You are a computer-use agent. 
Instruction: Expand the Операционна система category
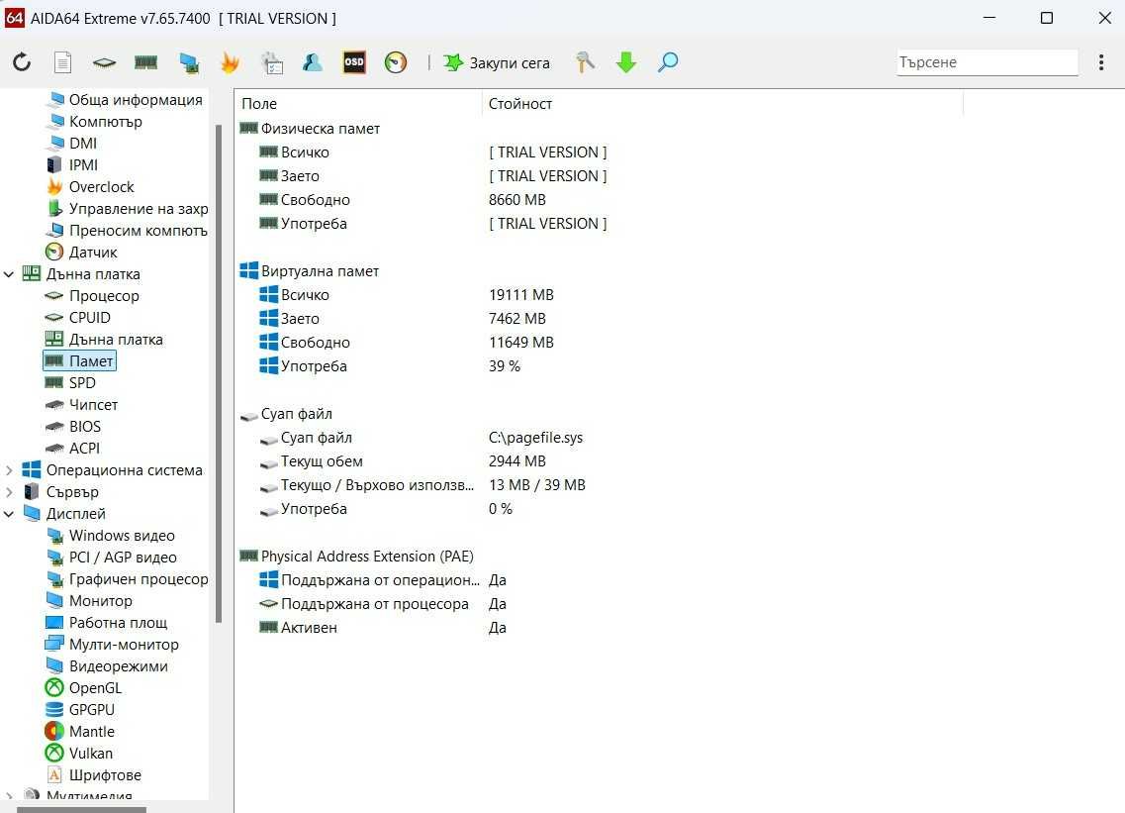pyautogui.click(x=9, y=470)
